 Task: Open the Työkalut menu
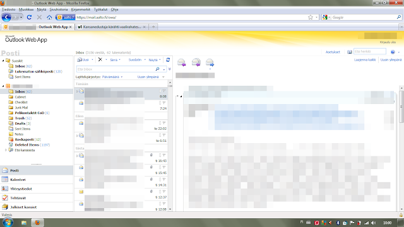[x=100, y=9]
